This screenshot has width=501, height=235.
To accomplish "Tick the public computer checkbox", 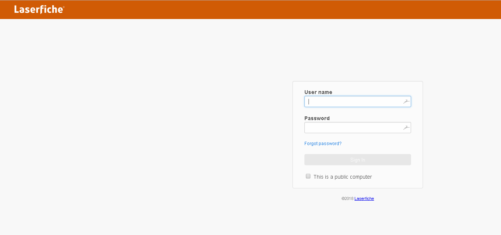I will tap(308, 176).
